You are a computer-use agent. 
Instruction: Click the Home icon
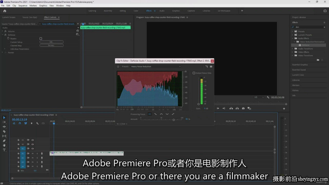(5, 11)
